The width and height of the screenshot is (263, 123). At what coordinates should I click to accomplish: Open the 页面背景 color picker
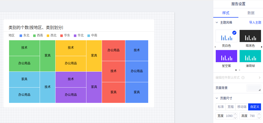click(x=254, y=88)
